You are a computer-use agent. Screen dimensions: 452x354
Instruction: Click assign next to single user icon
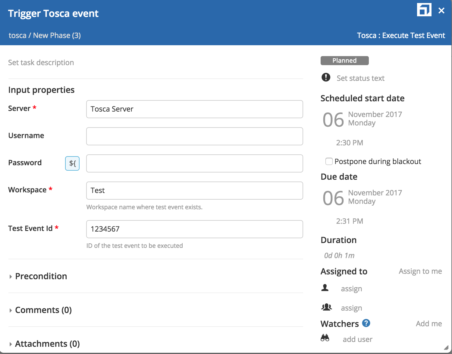(x=351, y=289)
